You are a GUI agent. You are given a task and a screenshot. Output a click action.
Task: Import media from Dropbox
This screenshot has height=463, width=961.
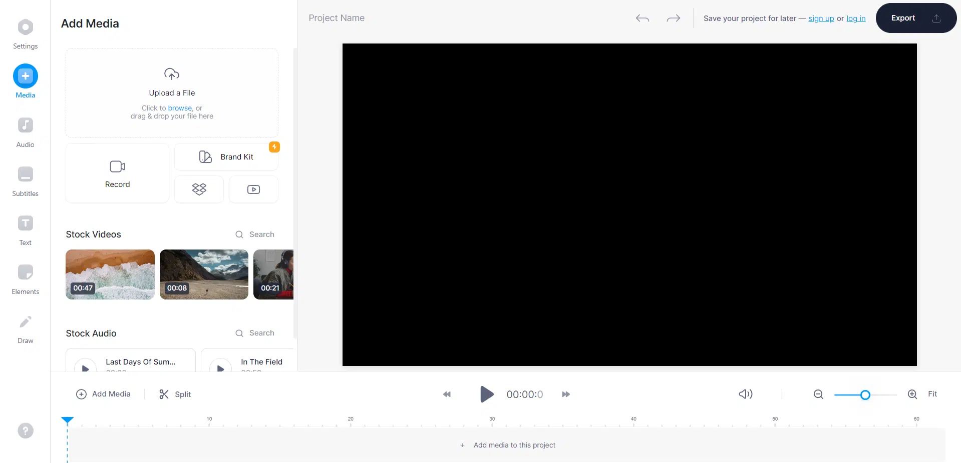coord(199,189)
